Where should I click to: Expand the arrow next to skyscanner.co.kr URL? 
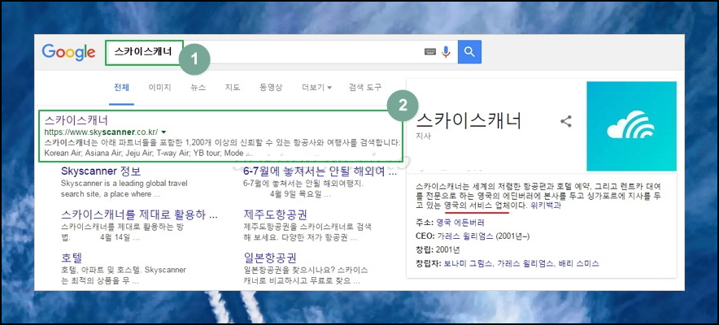pyautogui.click(x=163, y=132)
